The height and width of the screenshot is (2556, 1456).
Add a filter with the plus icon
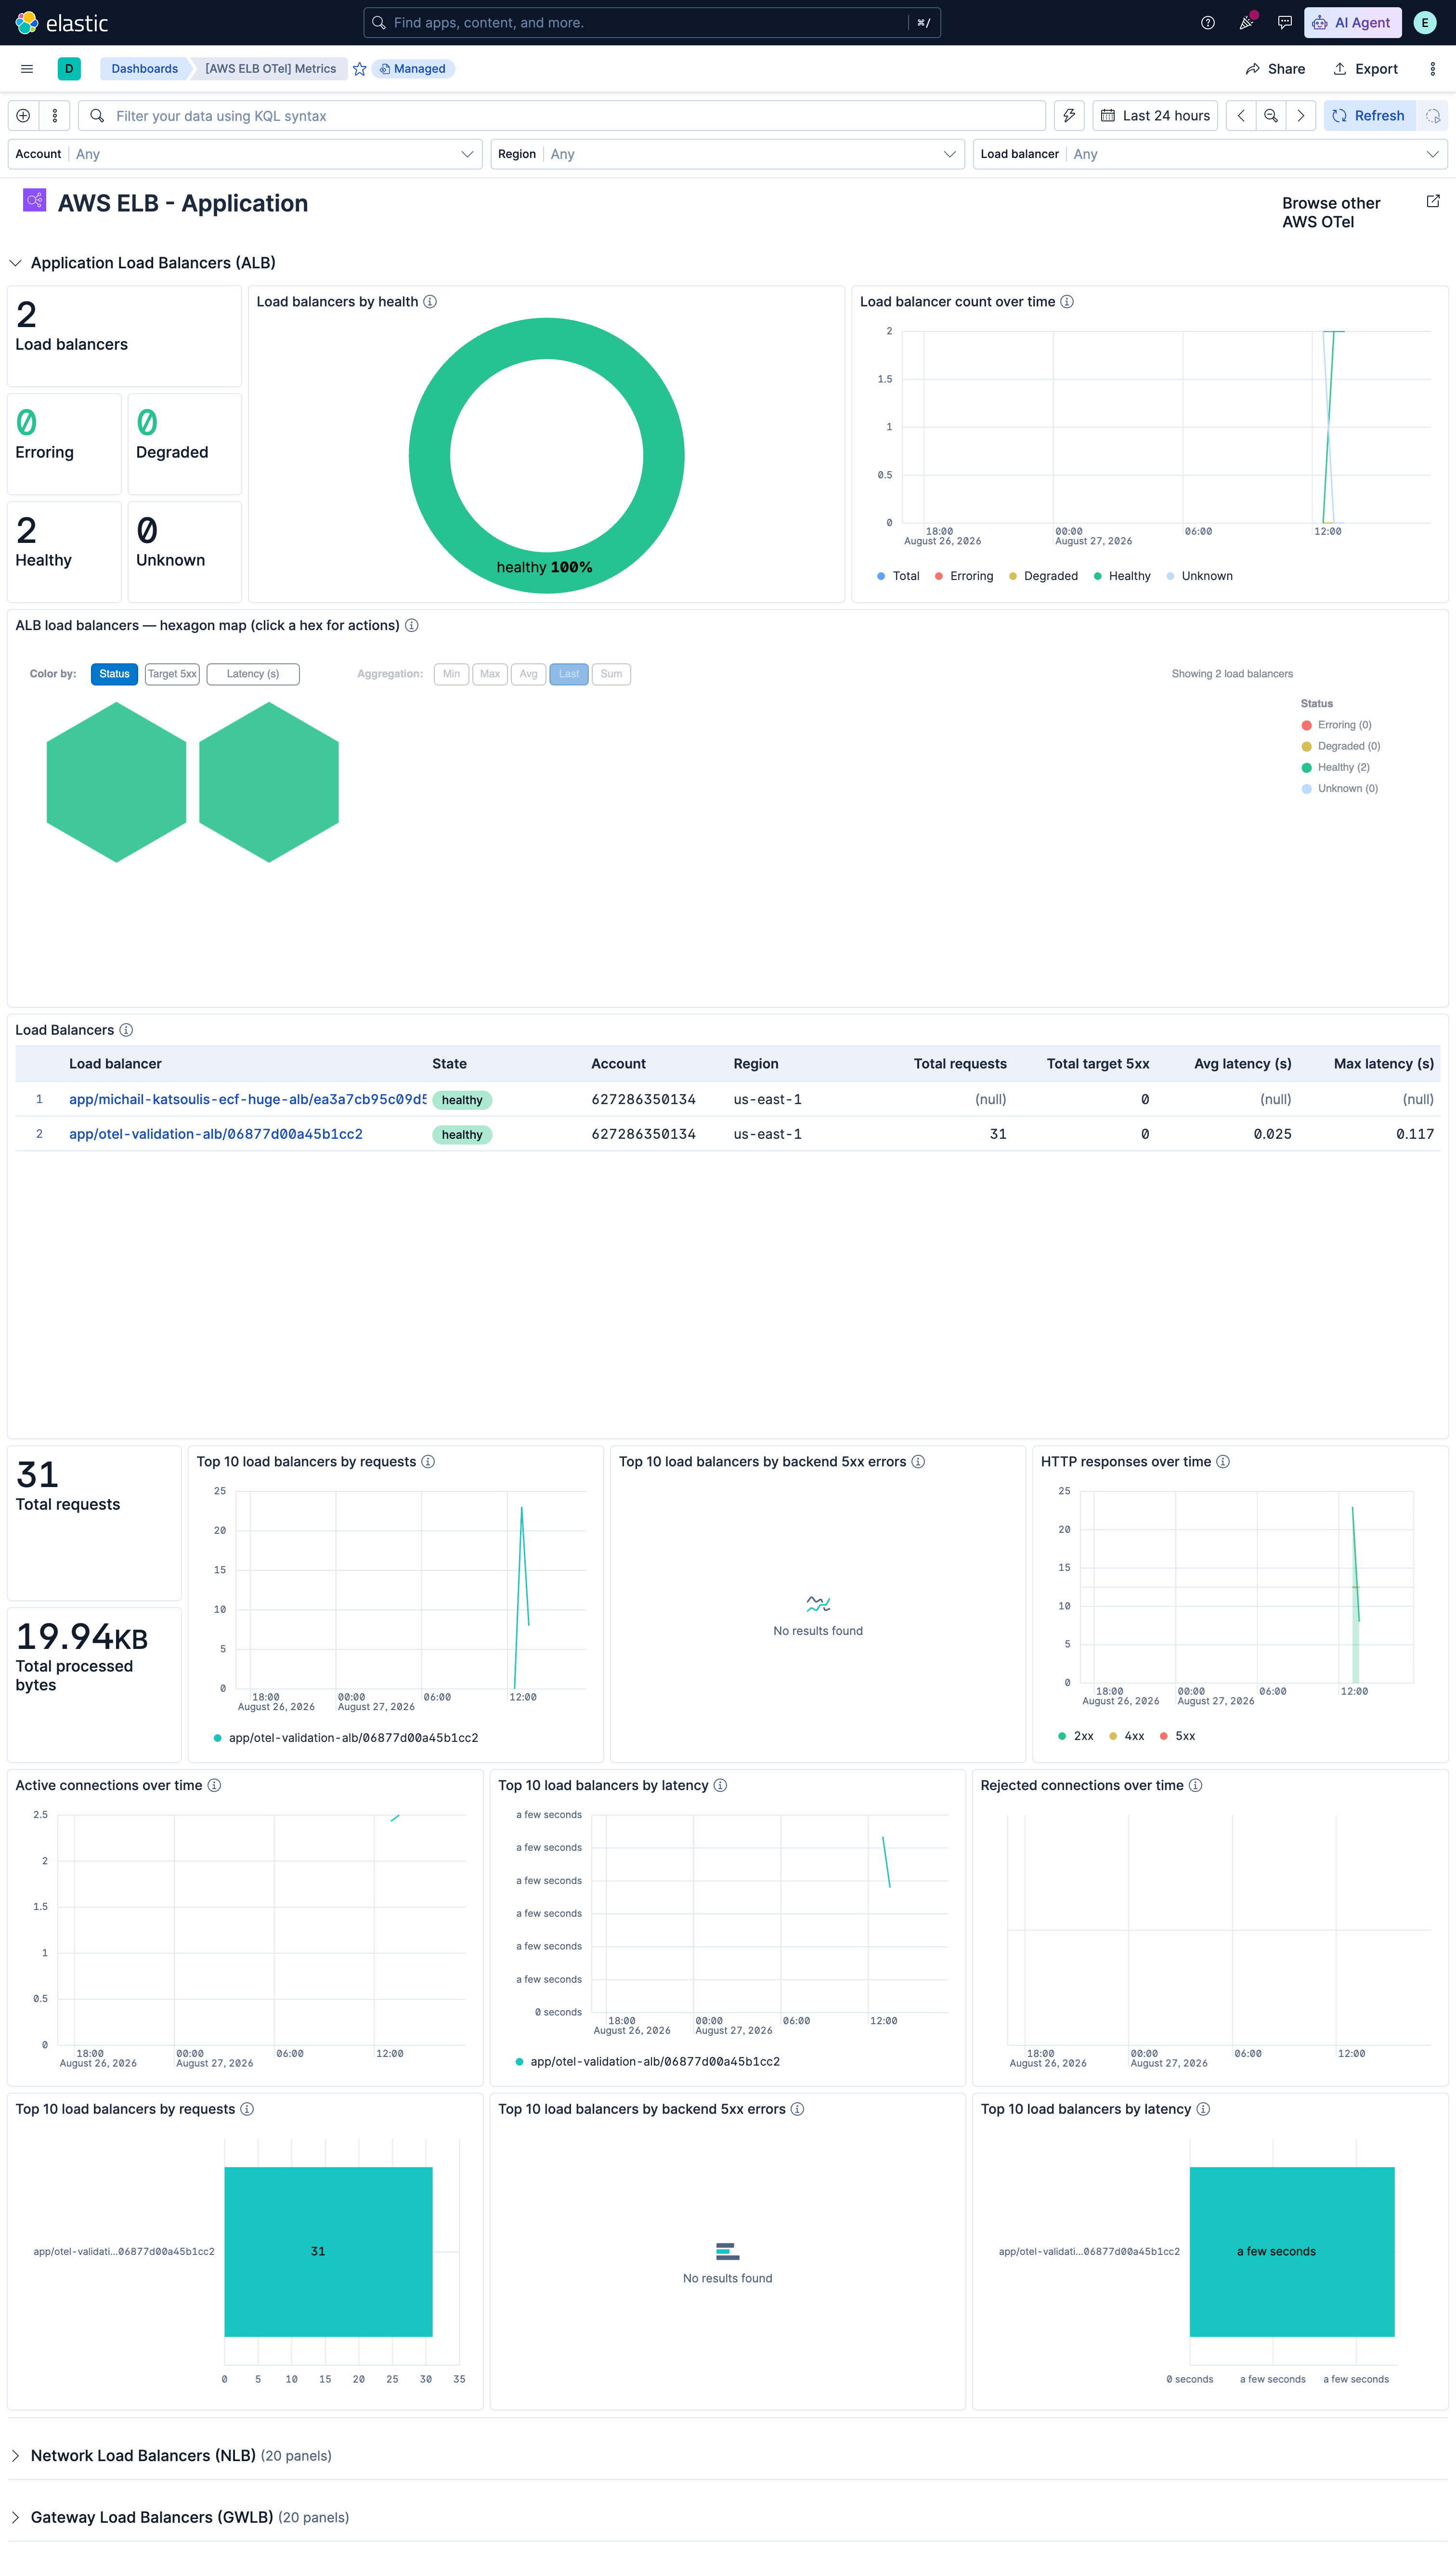point(23,116)
